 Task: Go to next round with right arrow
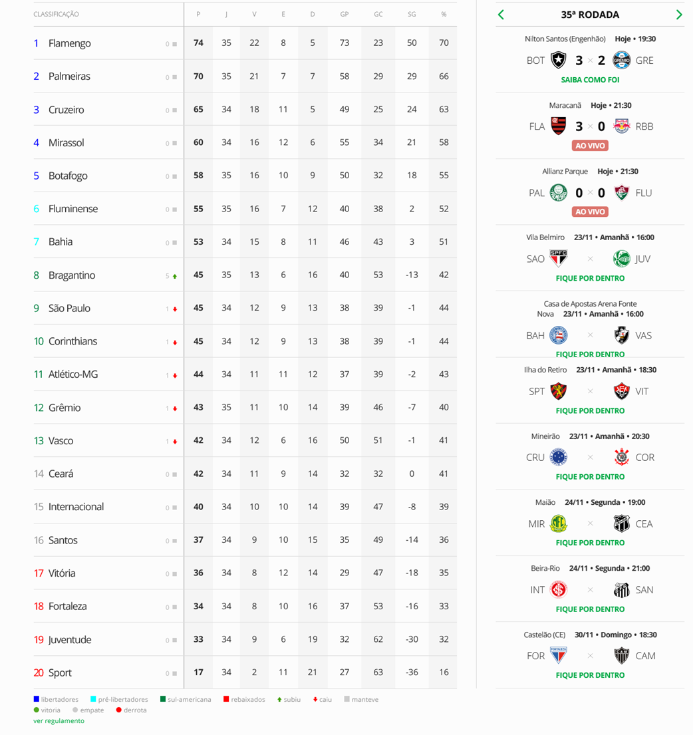[679, 15]
